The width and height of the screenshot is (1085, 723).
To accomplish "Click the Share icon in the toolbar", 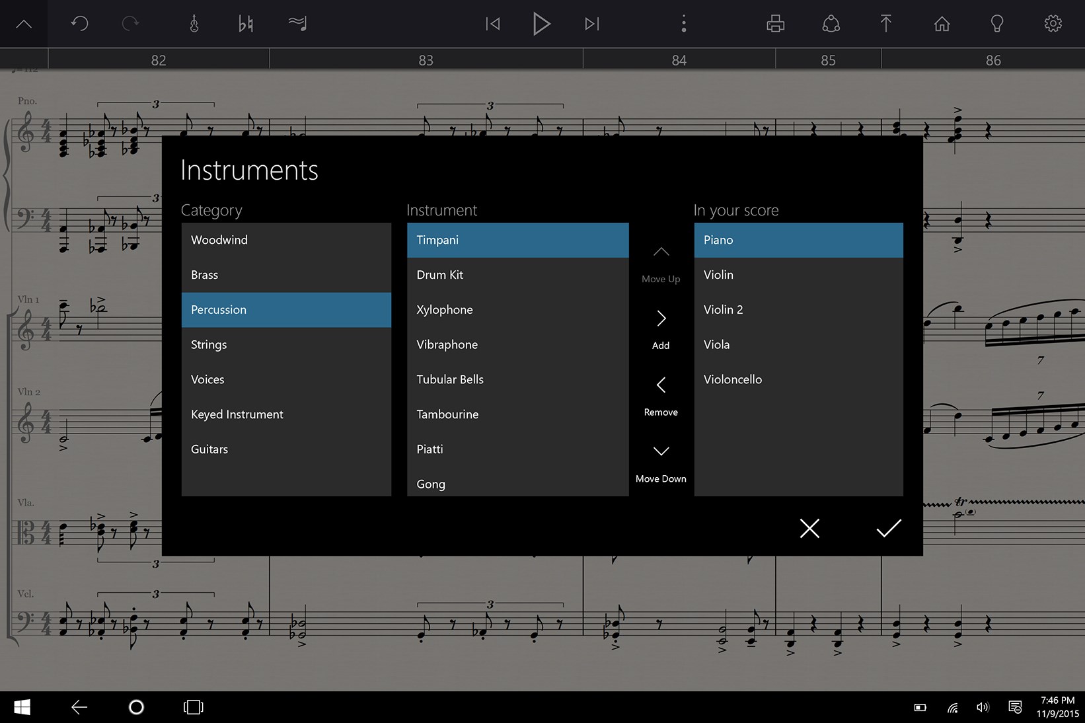I will (831, 24).
